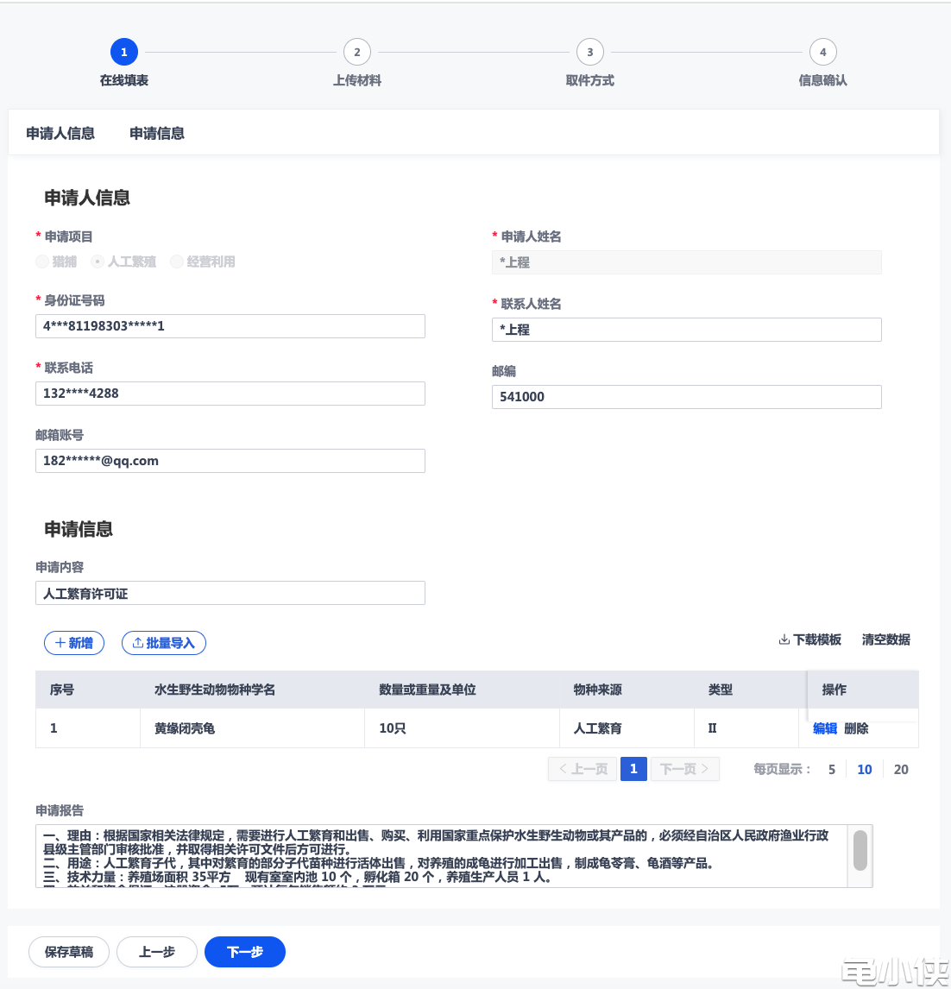Click step 3 circle 取件方式

(589, 52)
